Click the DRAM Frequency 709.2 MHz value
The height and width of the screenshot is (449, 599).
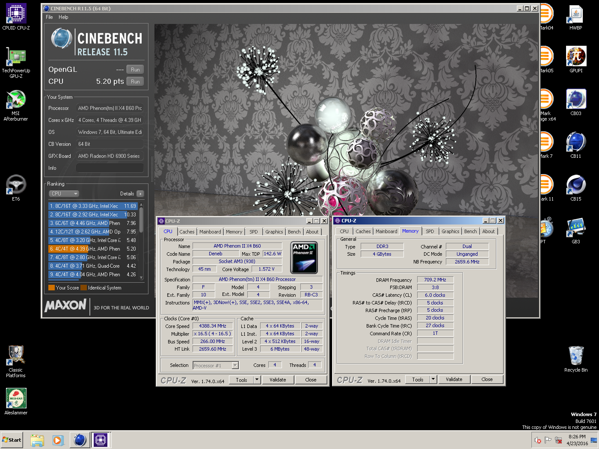click(x=435, y=280)
